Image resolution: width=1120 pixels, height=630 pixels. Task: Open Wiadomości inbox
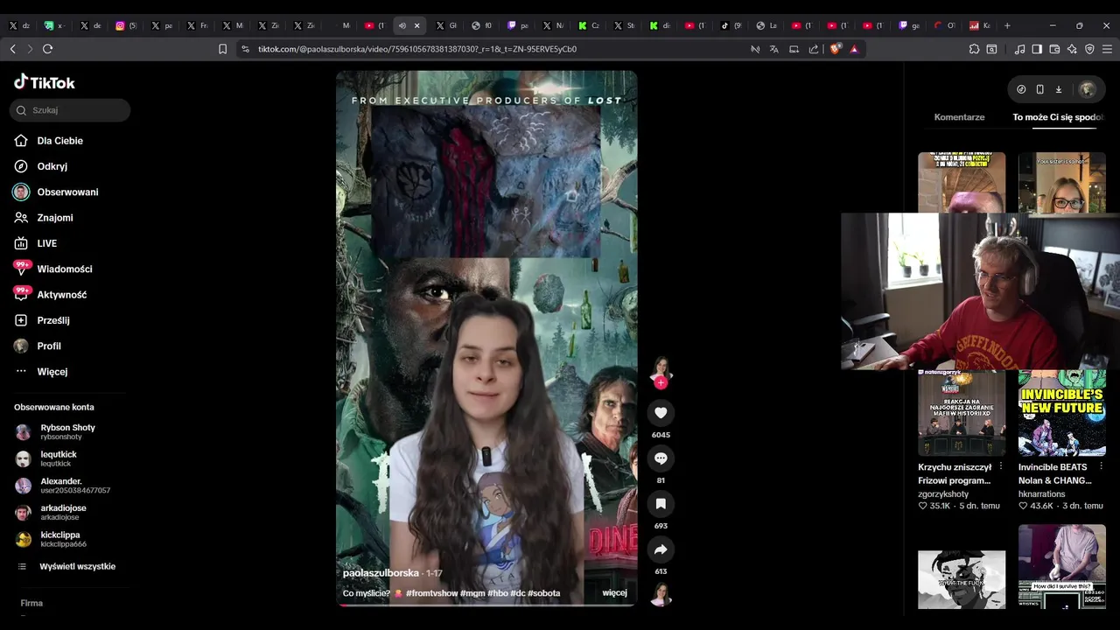coord(64,269)
